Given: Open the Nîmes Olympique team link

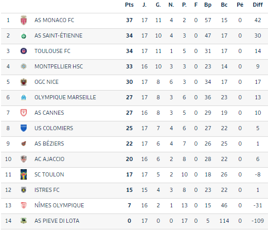Looking at the screenshot, I should pos(59,205).
